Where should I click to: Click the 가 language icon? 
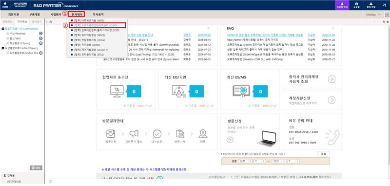384,5
